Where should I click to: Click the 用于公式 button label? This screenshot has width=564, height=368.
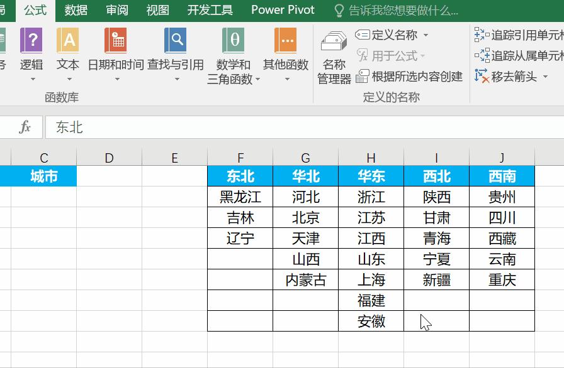click(395, 56)
